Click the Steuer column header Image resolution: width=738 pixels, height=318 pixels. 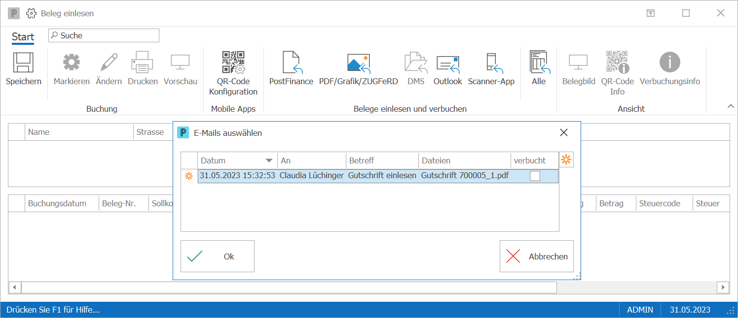711,203
